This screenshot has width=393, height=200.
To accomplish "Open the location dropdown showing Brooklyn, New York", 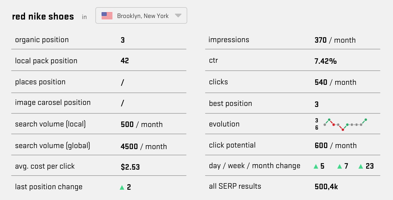I will (141, 15).
